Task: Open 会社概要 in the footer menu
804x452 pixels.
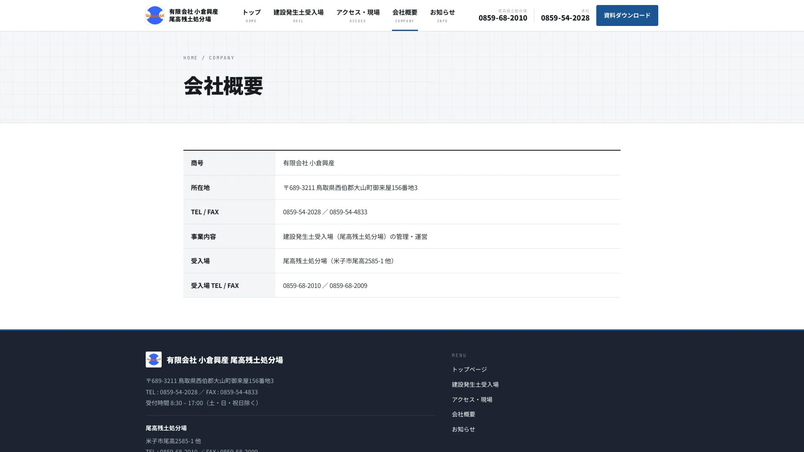Action: click(464, 414)
